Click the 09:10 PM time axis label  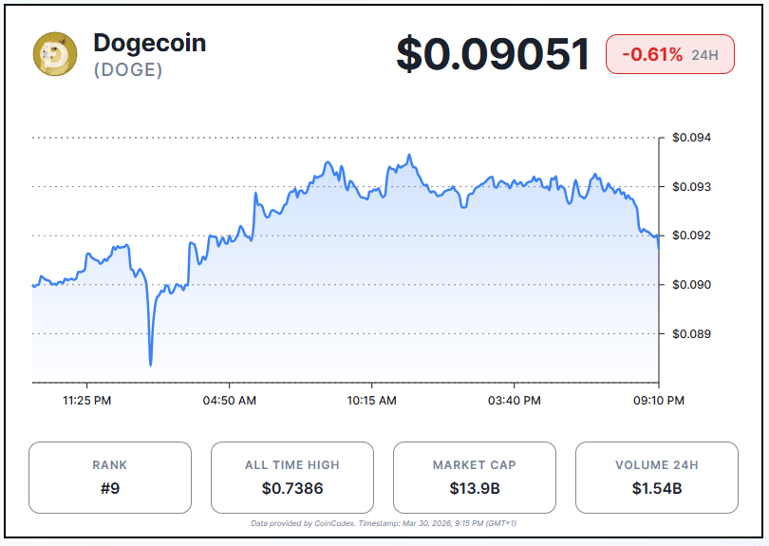tap(659, 401)
